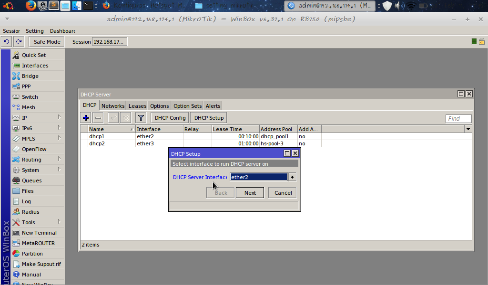Run the DHCP Config tool

click(169, 117)
